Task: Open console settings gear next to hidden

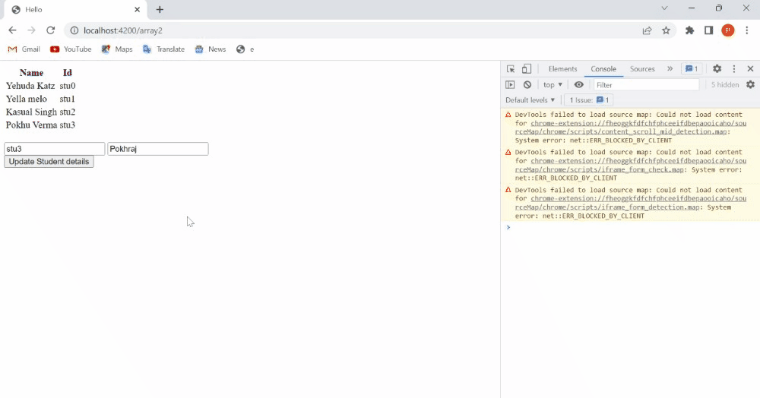Action: [x=750, y=85]
